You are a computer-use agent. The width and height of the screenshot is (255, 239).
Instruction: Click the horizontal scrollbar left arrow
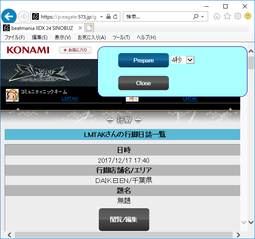pos(9,235)
